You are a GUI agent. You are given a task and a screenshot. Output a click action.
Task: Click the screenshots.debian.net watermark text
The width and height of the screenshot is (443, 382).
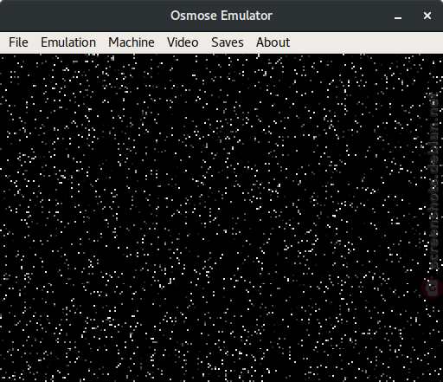point(434,180)
